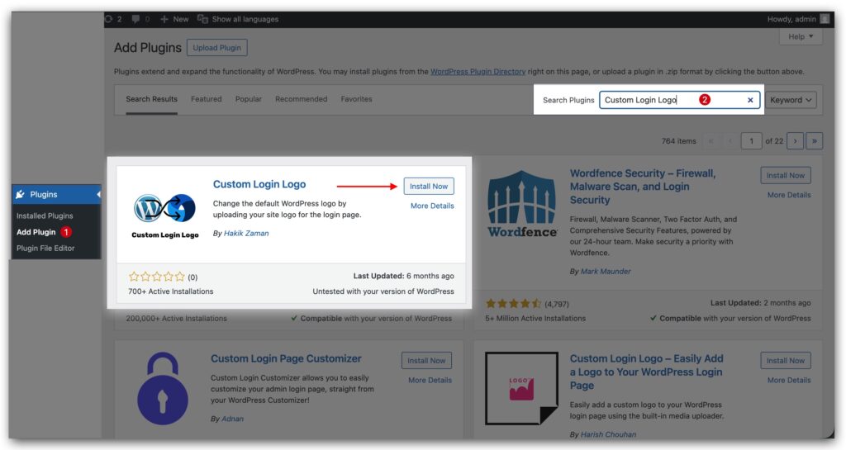Install the Custom Login Logo plugin
This screenshot has width=846, height=450.
point(429,187)
